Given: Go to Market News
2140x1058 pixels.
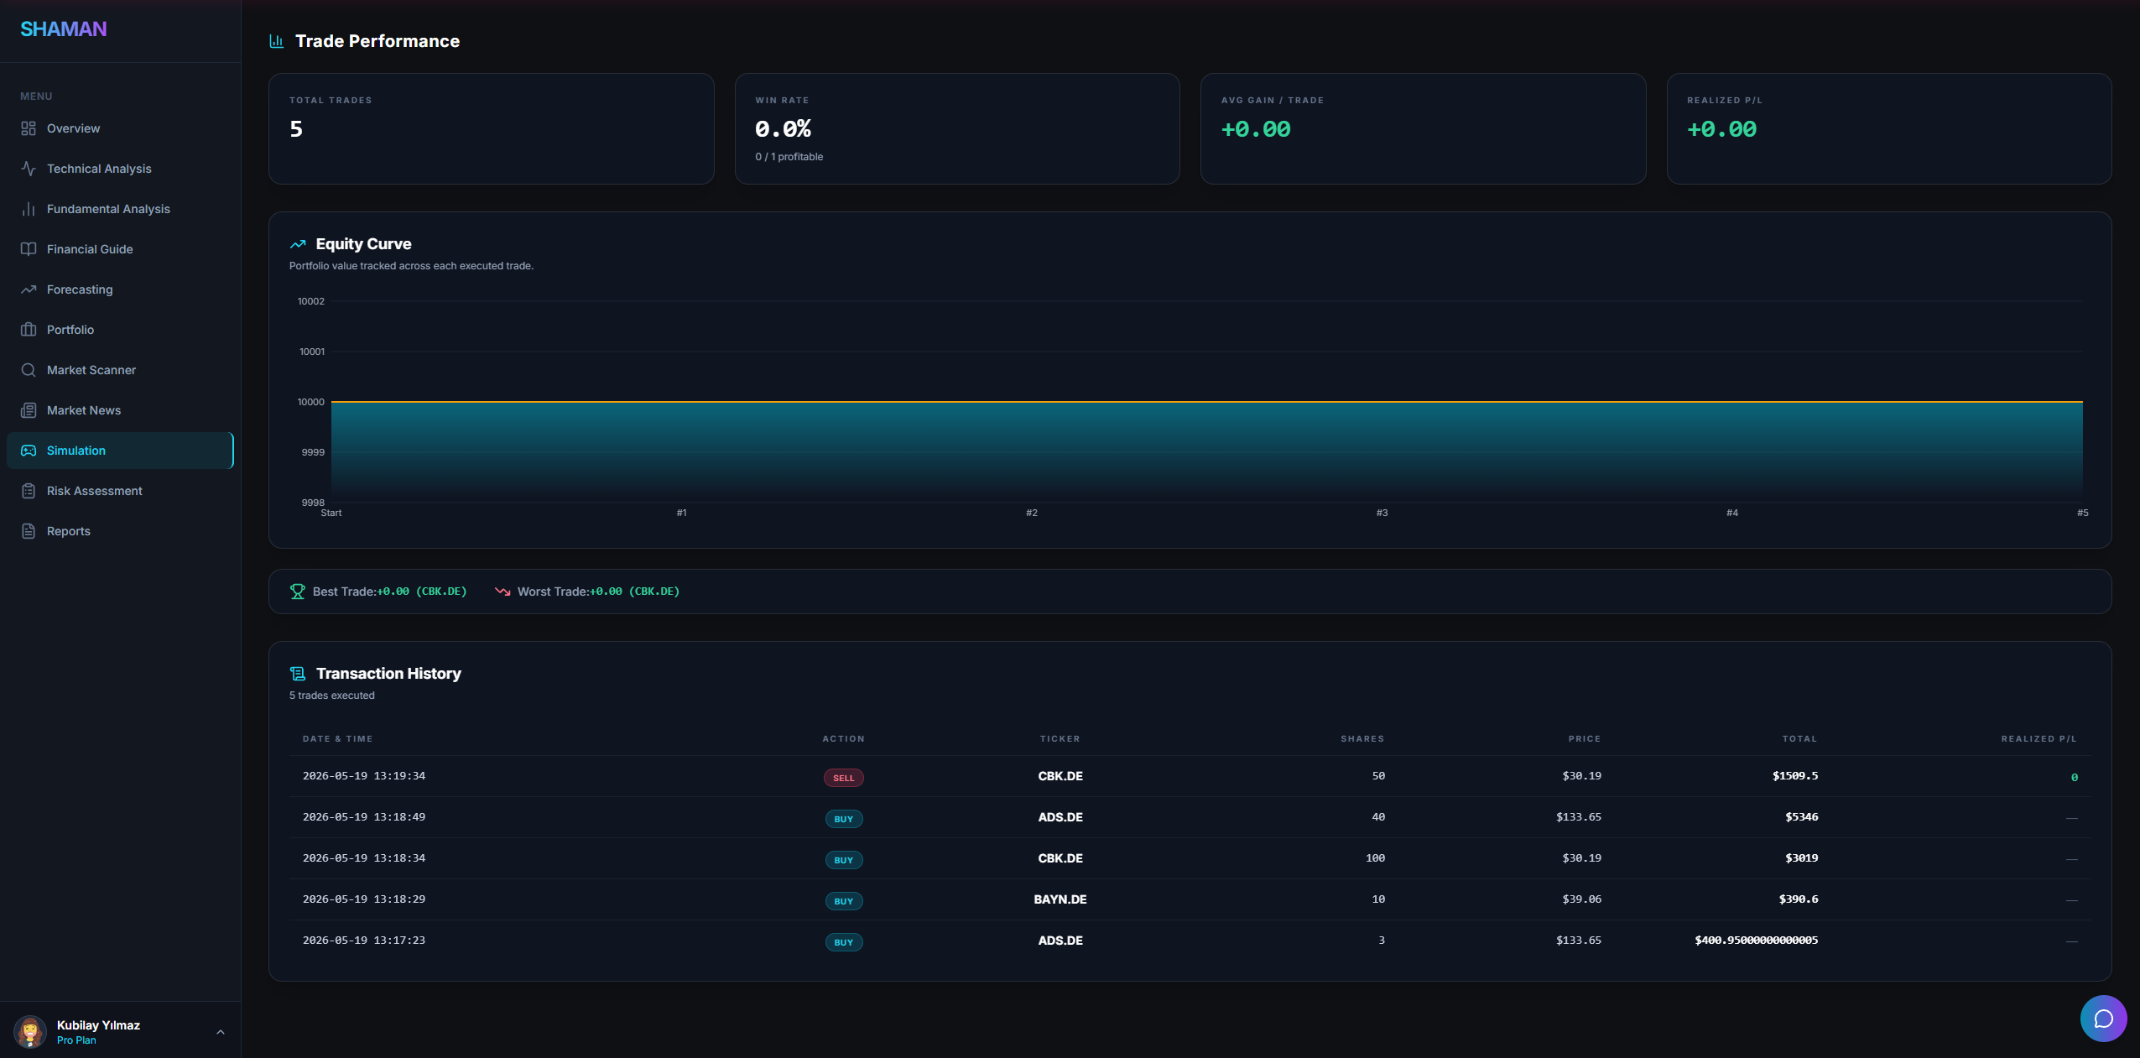Looking at the screenshot, I should [x=120, y=410].
